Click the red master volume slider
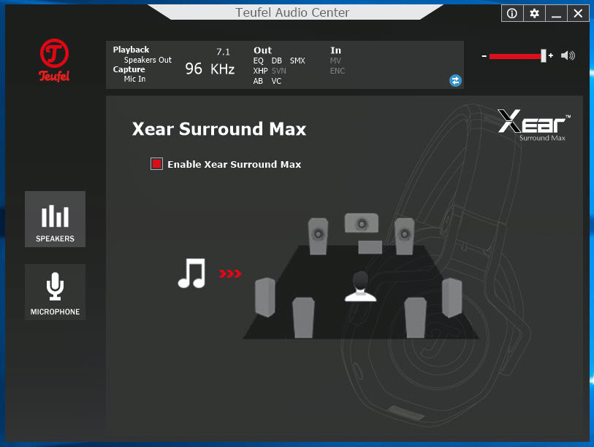Viewport: 594px width, 447px height. (515, 56)
